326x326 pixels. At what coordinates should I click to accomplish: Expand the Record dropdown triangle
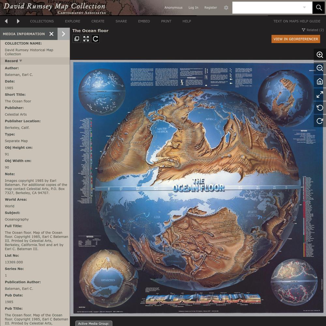[21, 61]
